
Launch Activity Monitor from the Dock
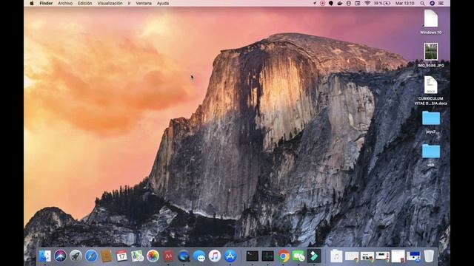point(267,256)
